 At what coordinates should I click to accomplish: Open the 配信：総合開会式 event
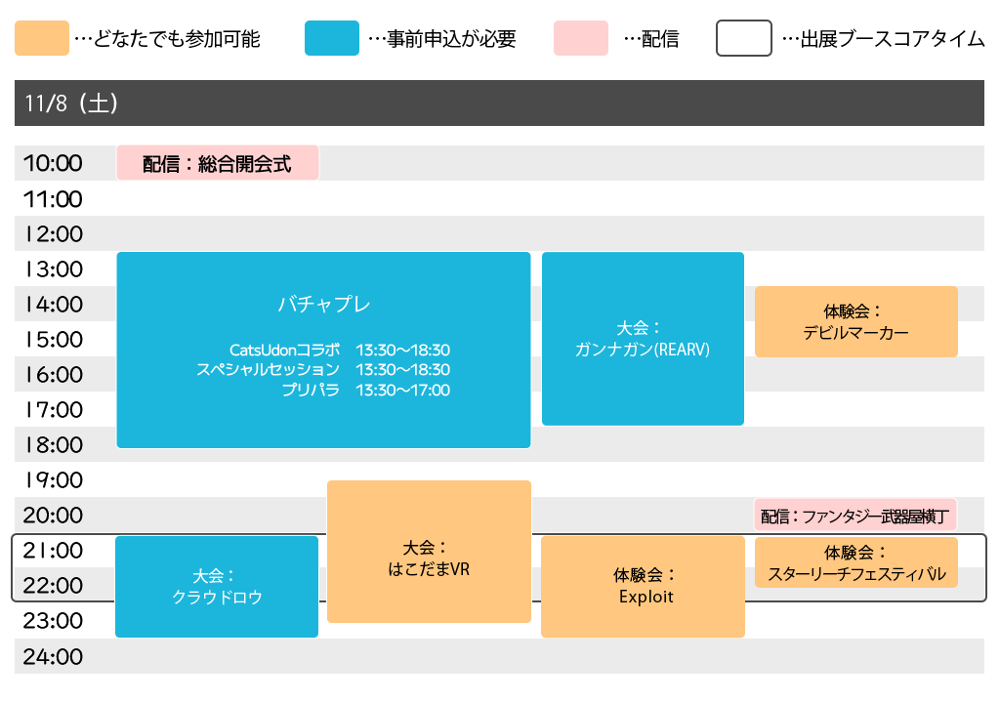218,163
